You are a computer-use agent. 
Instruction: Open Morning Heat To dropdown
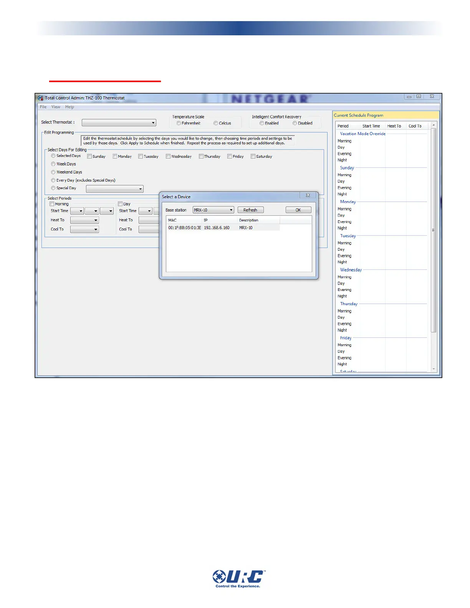(84, 220)
